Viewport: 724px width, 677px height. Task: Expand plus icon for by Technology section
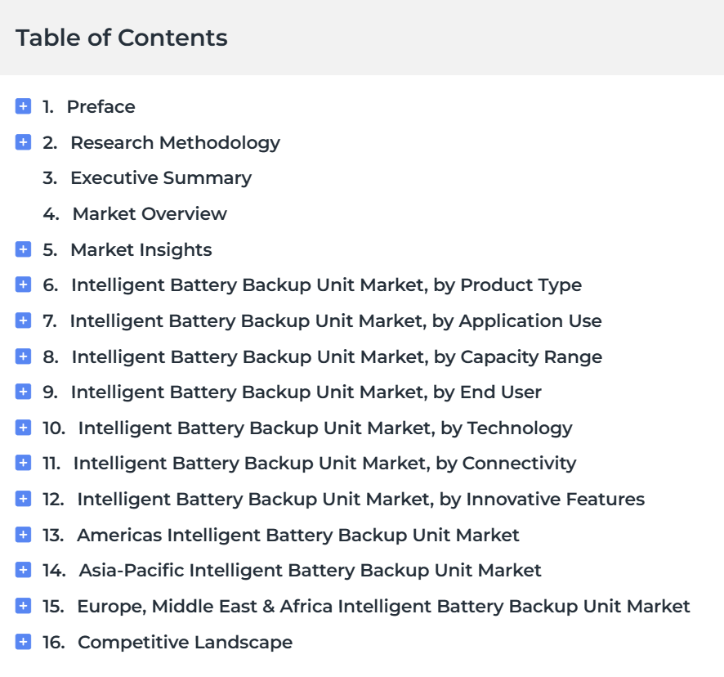pyautogui.click(x=23, y=428)
